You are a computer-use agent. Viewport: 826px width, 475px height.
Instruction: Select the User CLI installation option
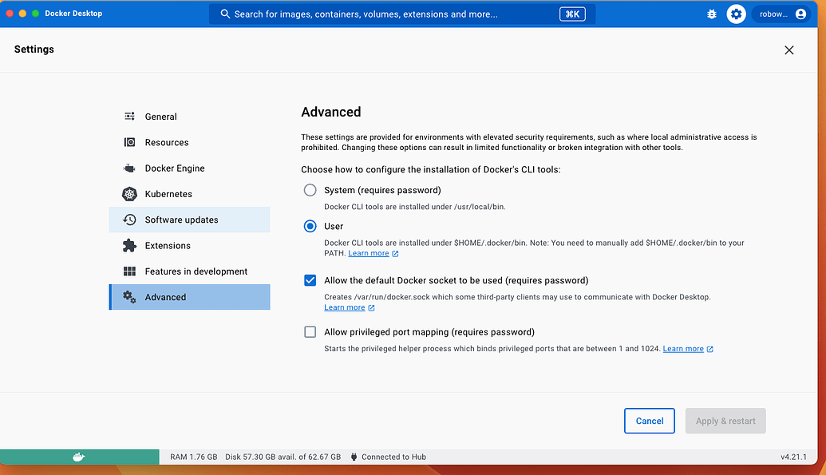click(x=310, y=226)
